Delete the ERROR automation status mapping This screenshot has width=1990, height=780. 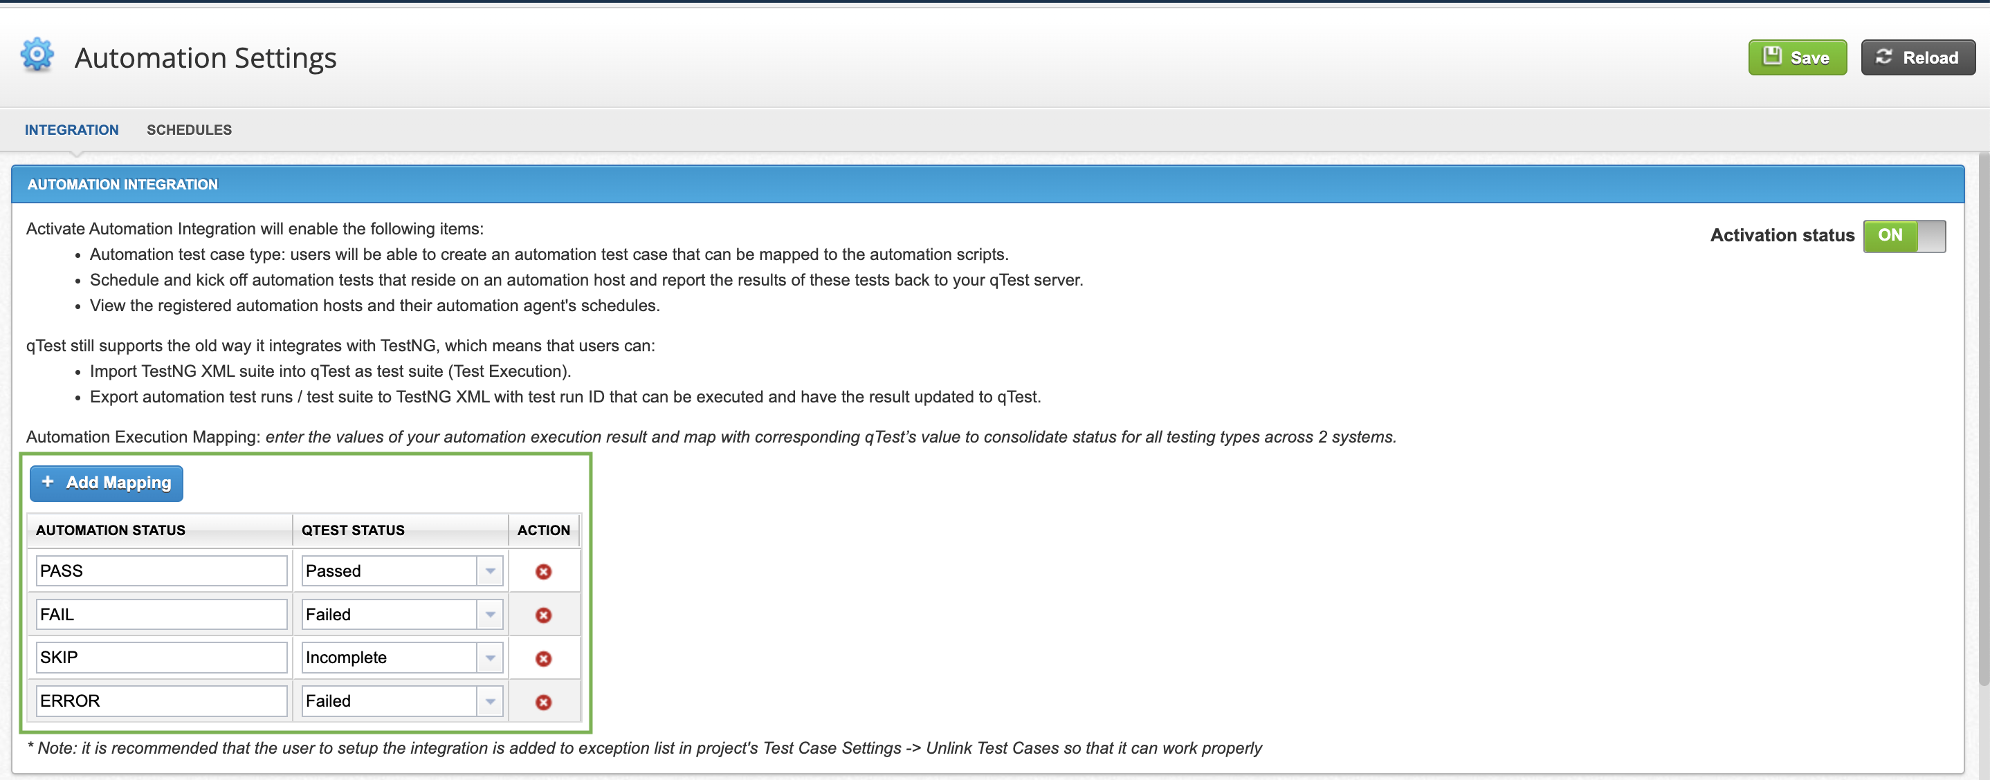click(x=543, y=701)
